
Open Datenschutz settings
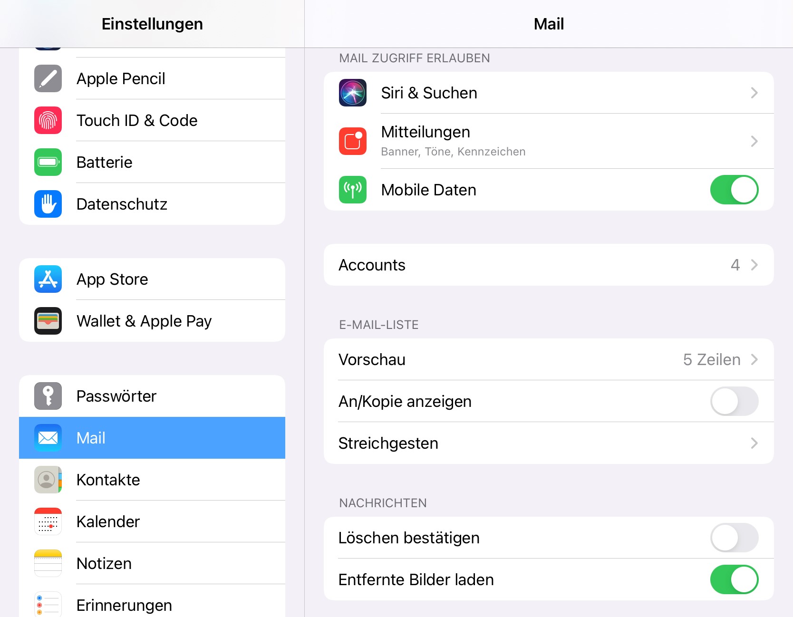[x=152, y=204]
